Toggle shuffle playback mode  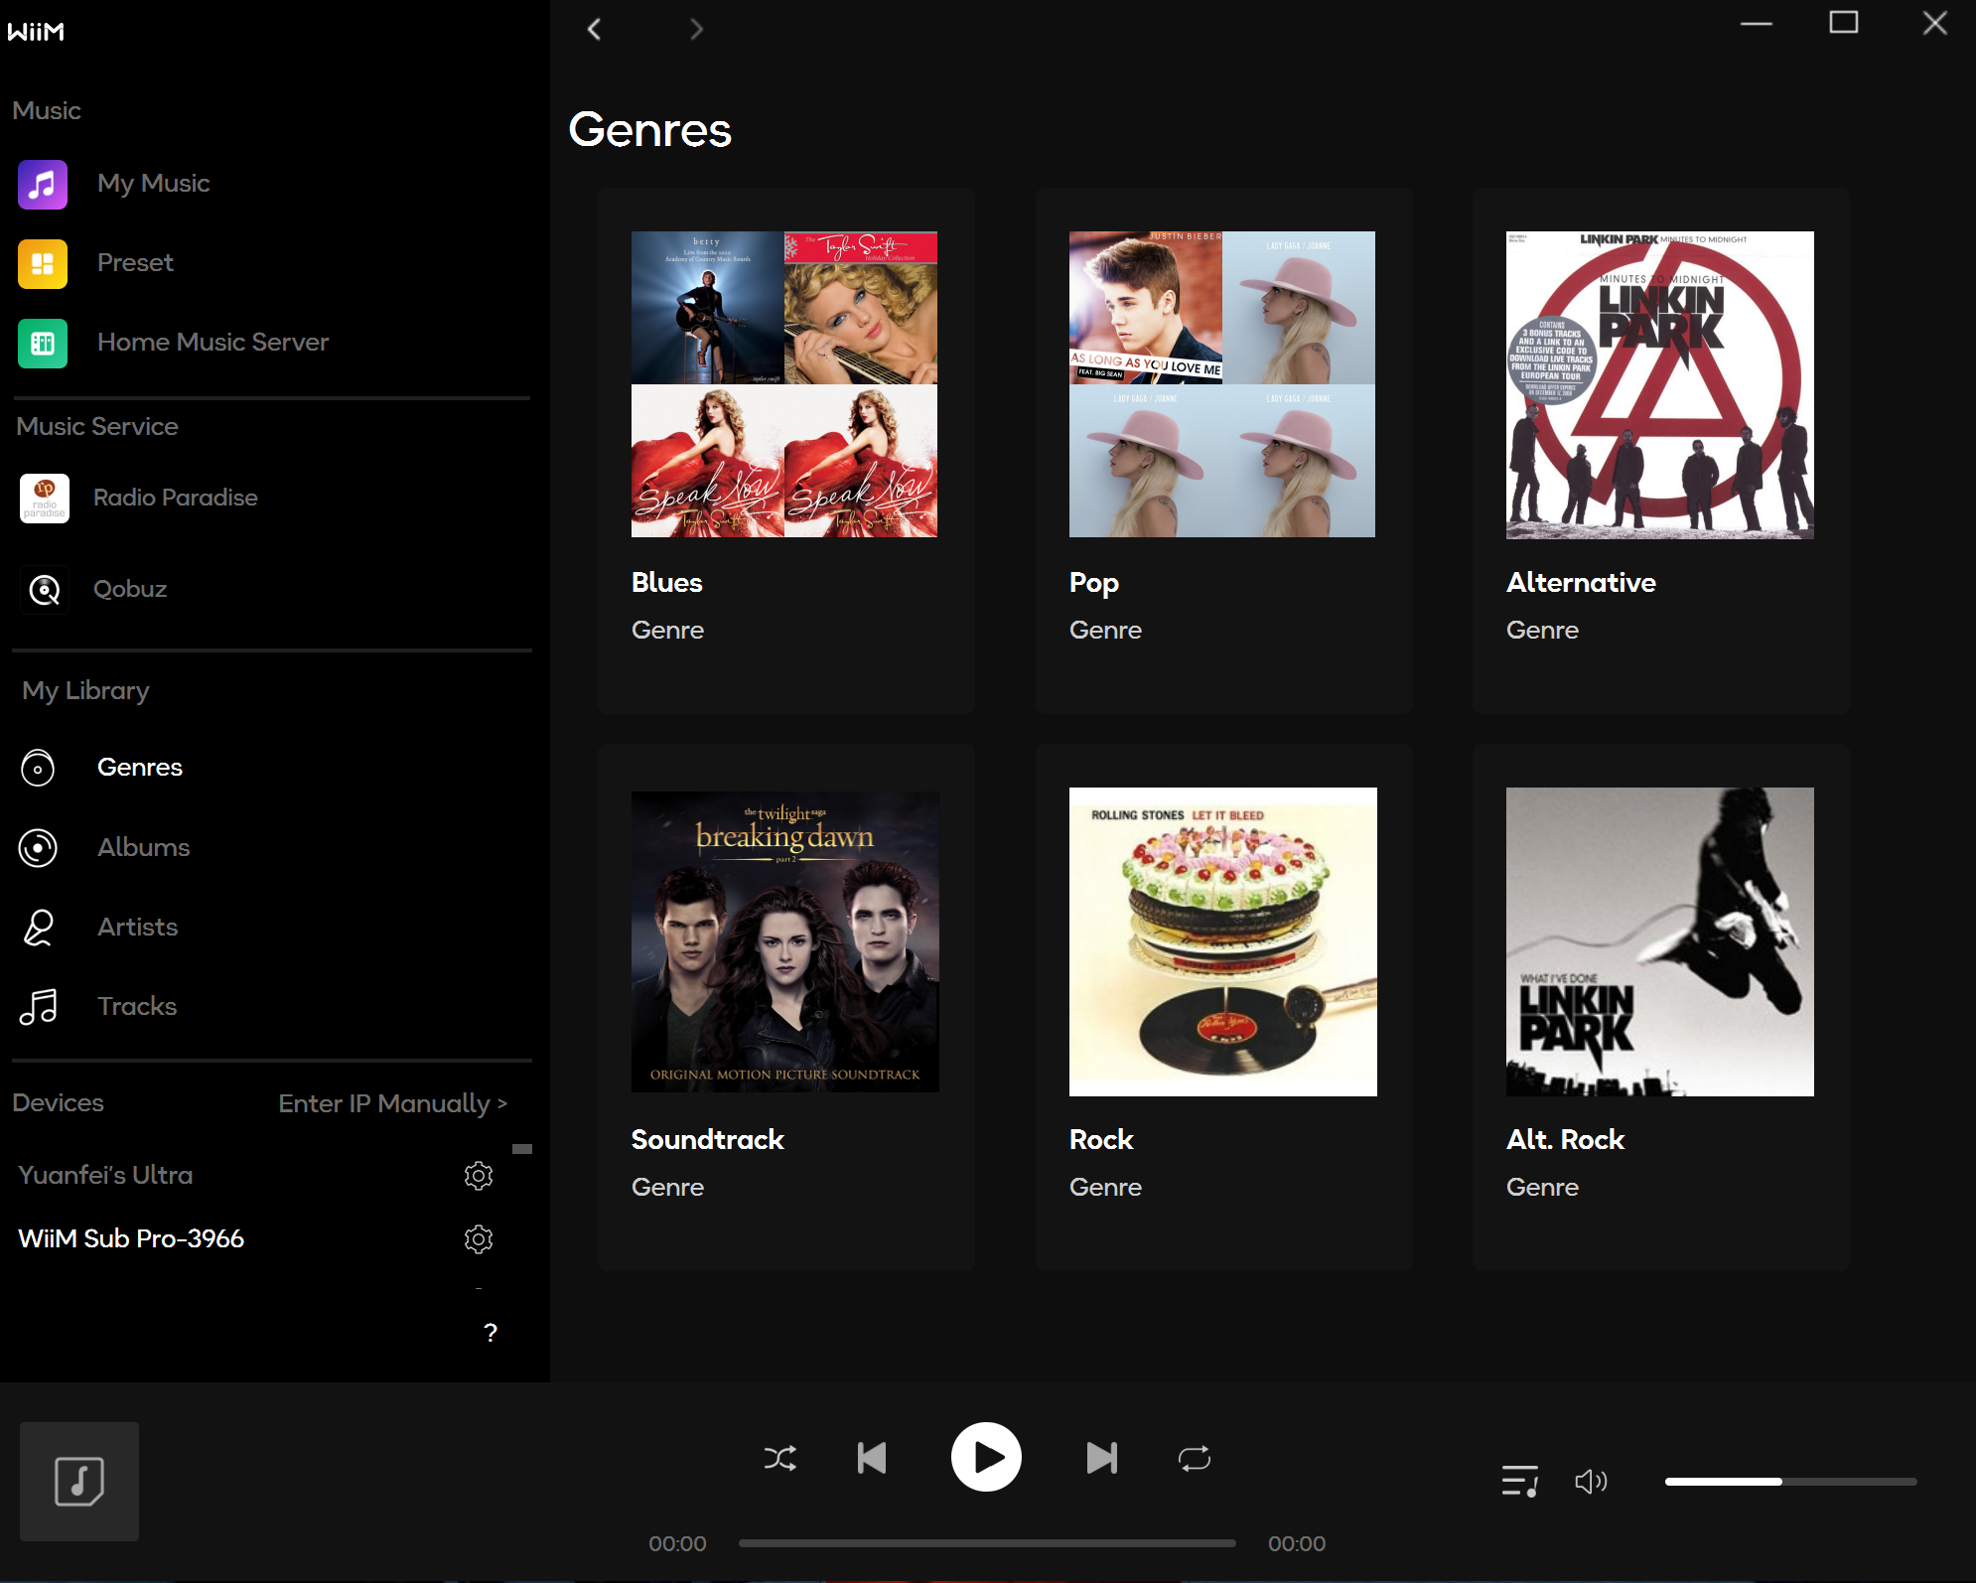coord(780,1458)
